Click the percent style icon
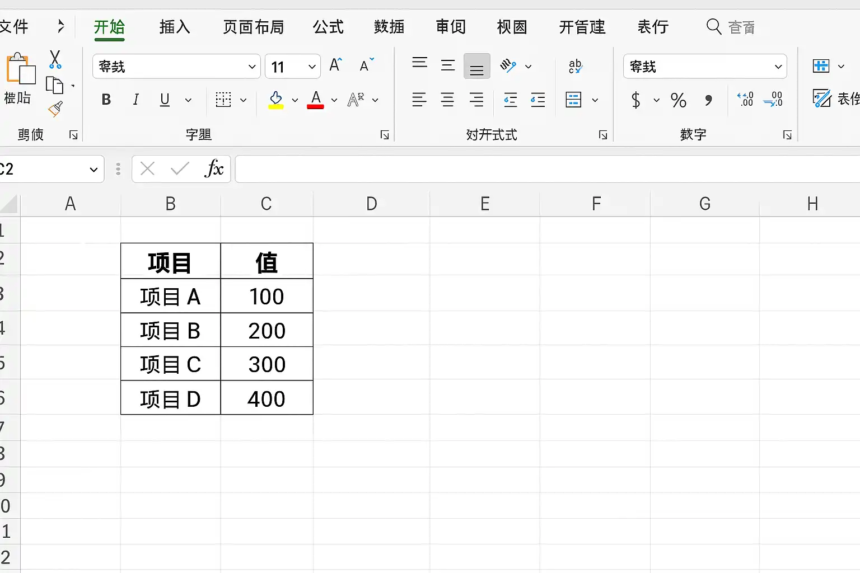Screen dimensions: 860x573 tap(679, 100)
